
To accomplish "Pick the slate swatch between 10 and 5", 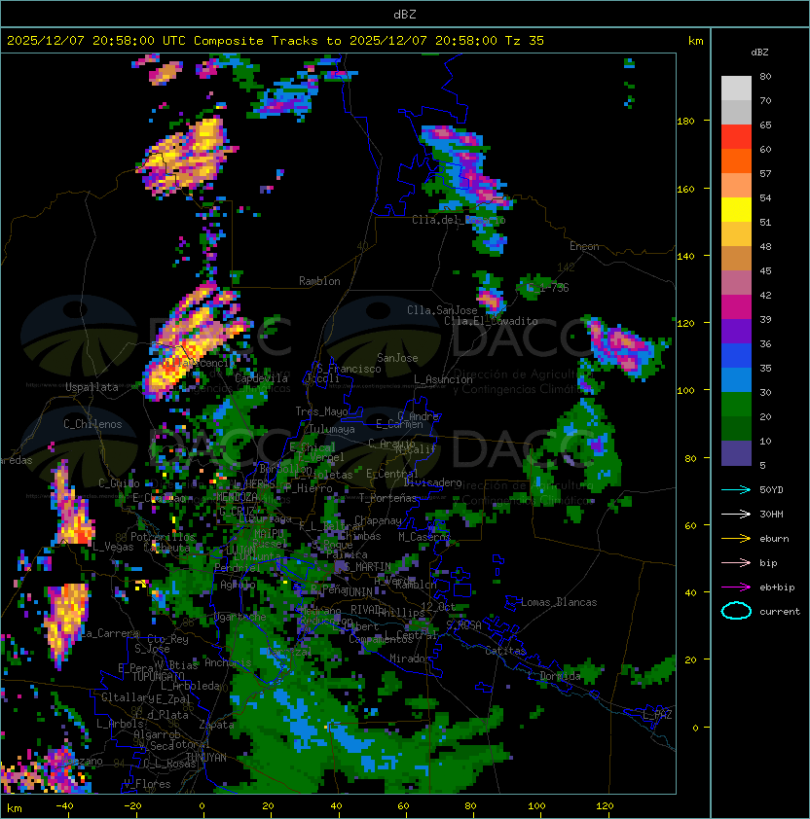I will 736,453.
